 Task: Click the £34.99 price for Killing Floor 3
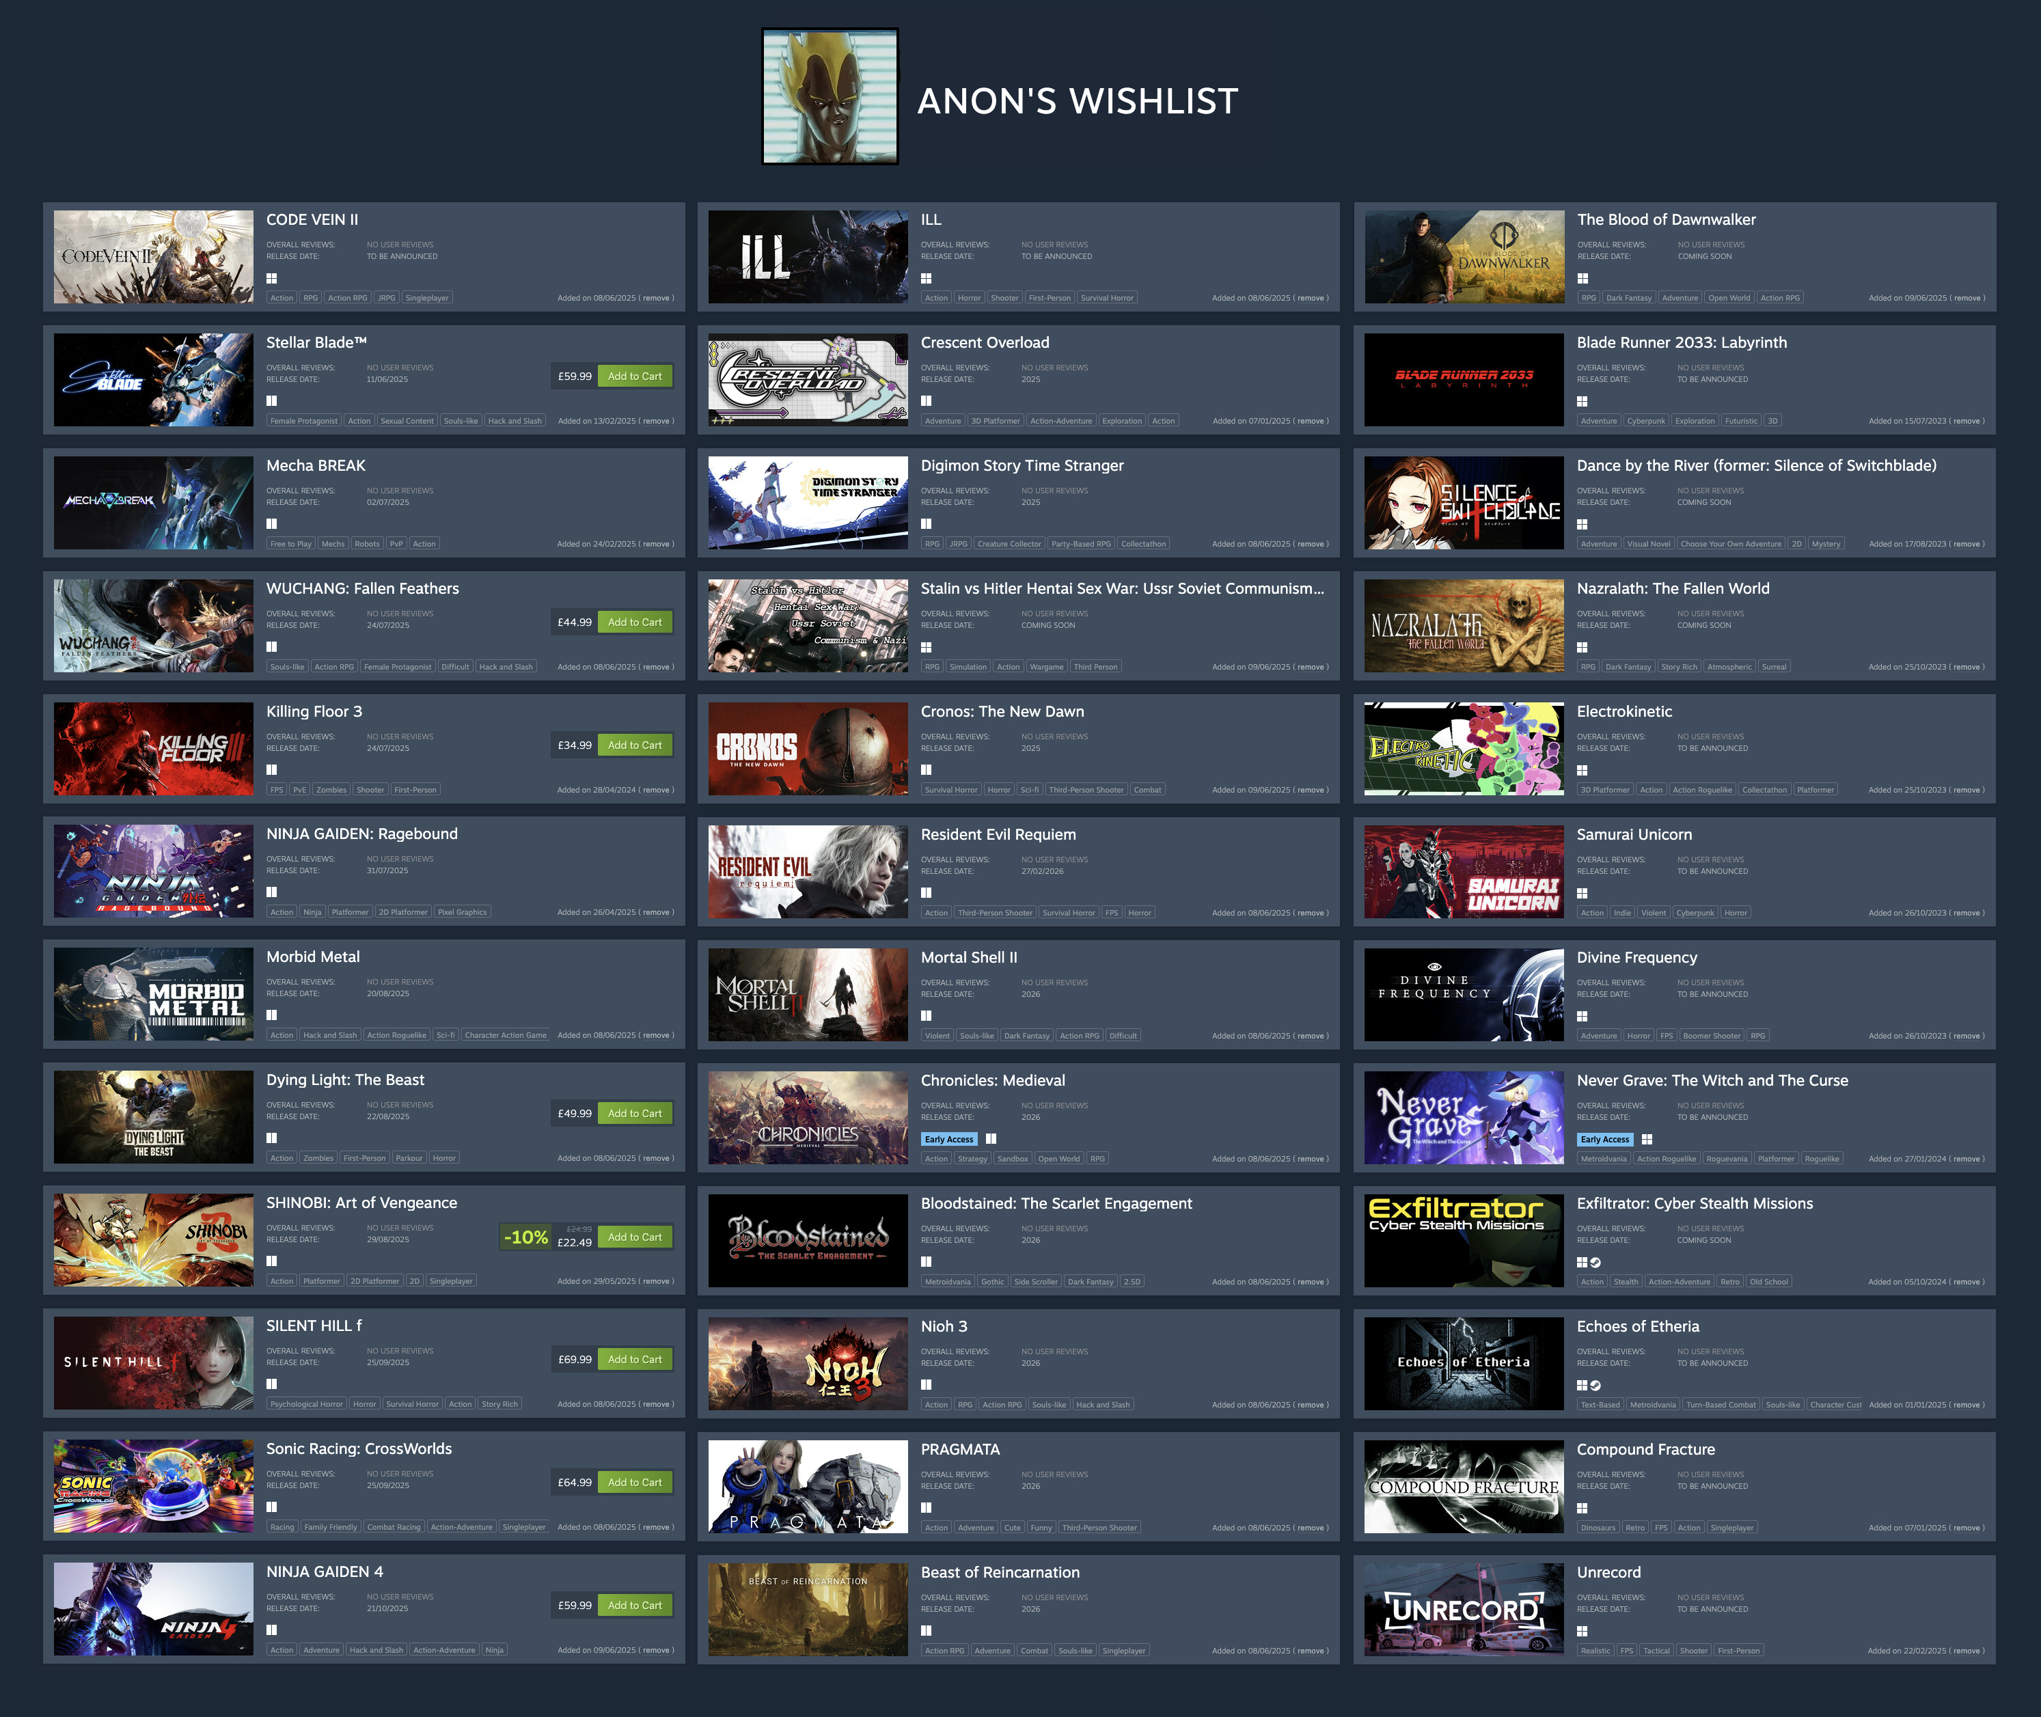coord(574,745)
